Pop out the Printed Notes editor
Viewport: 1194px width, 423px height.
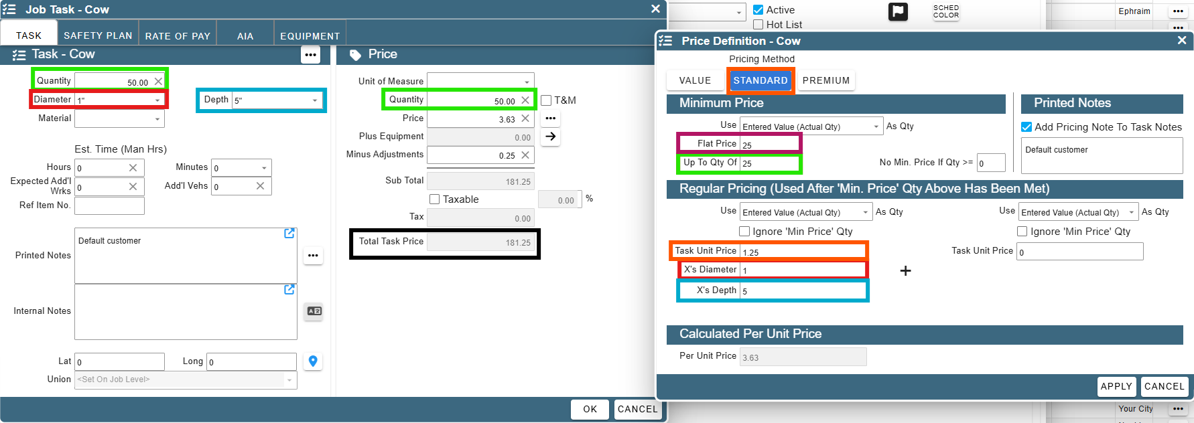coord(289,234)
